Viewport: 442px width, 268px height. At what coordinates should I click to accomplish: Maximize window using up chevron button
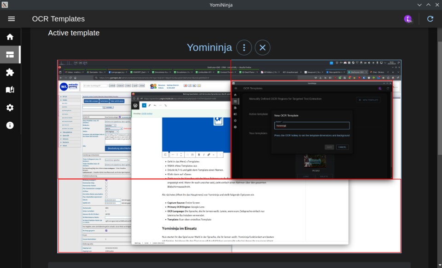pos(428,5)
